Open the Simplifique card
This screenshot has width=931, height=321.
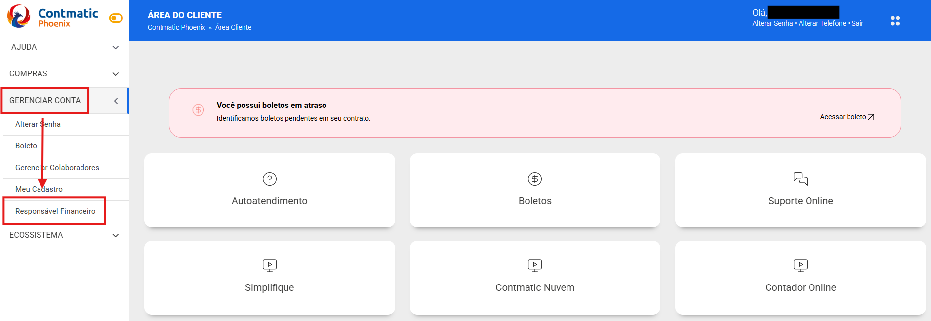(x=270, y=278)
